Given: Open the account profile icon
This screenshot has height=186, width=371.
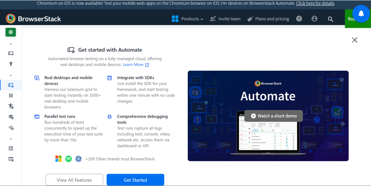Looking at the screenshot, I should coord(314,19).
